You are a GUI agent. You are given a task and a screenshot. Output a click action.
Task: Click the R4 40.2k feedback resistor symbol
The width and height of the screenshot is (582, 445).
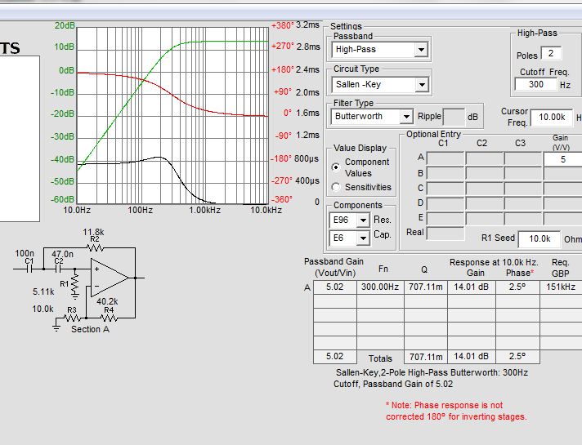point(109,316)
